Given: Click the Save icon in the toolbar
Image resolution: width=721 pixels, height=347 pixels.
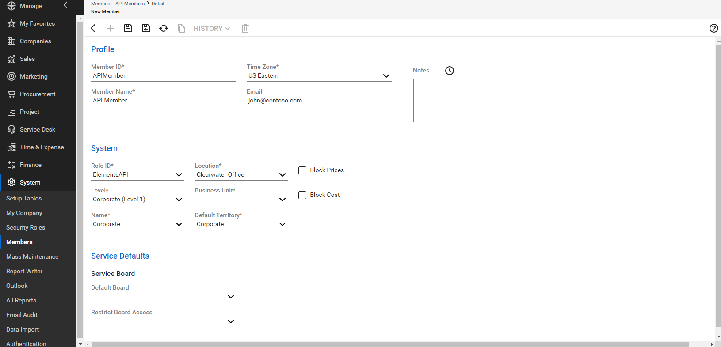Looking at the screenshot, I should tap(128, 28).
